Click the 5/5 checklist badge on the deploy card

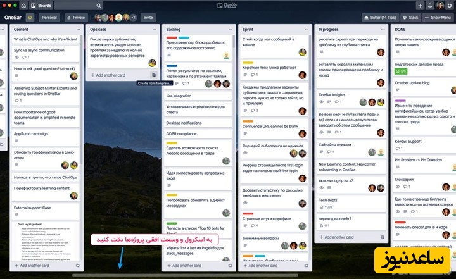tap(400, 71)
